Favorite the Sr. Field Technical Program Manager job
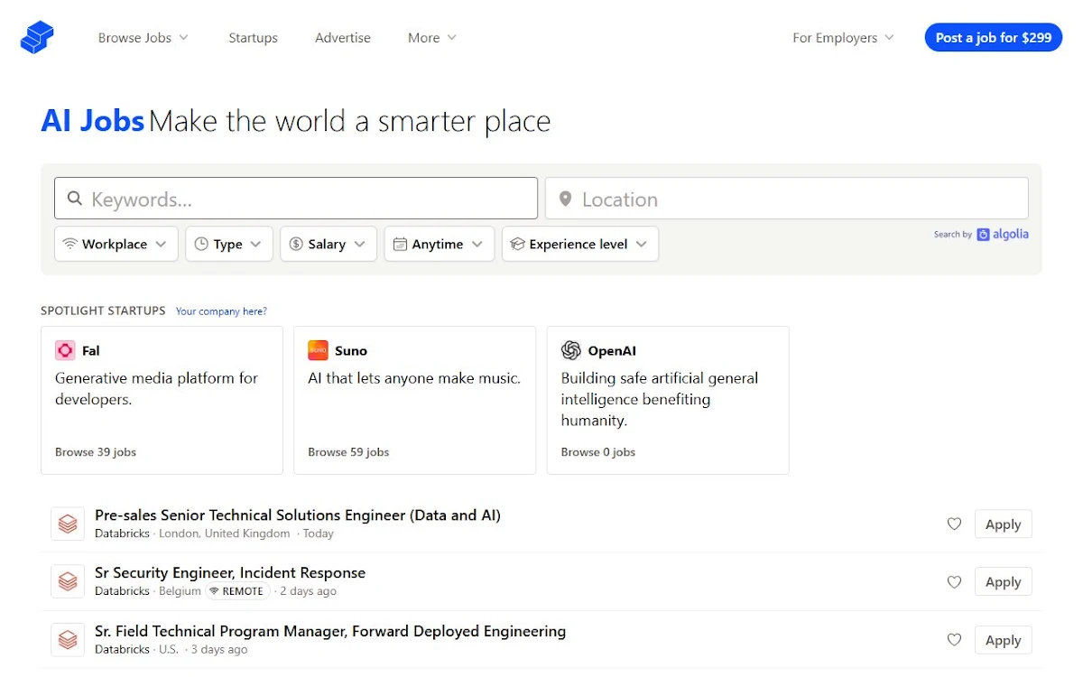Viewport: 1083px width, 677px height. pyautogui.click(x=954, y=640)
